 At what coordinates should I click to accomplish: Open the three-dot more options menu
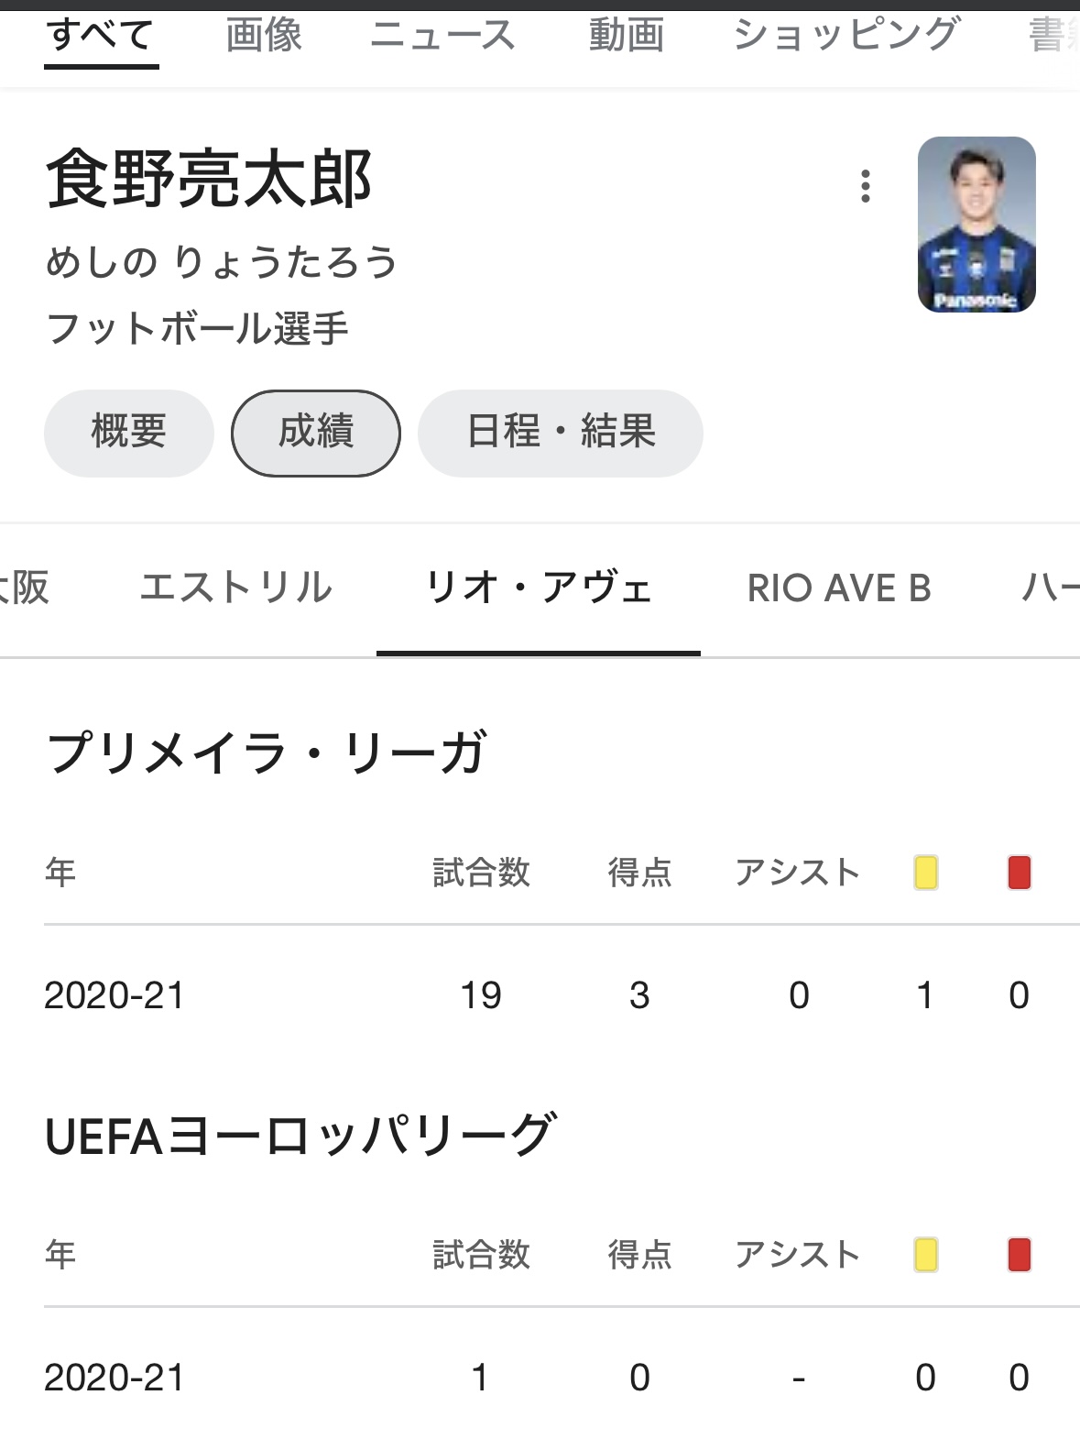(x=865, y=186)
